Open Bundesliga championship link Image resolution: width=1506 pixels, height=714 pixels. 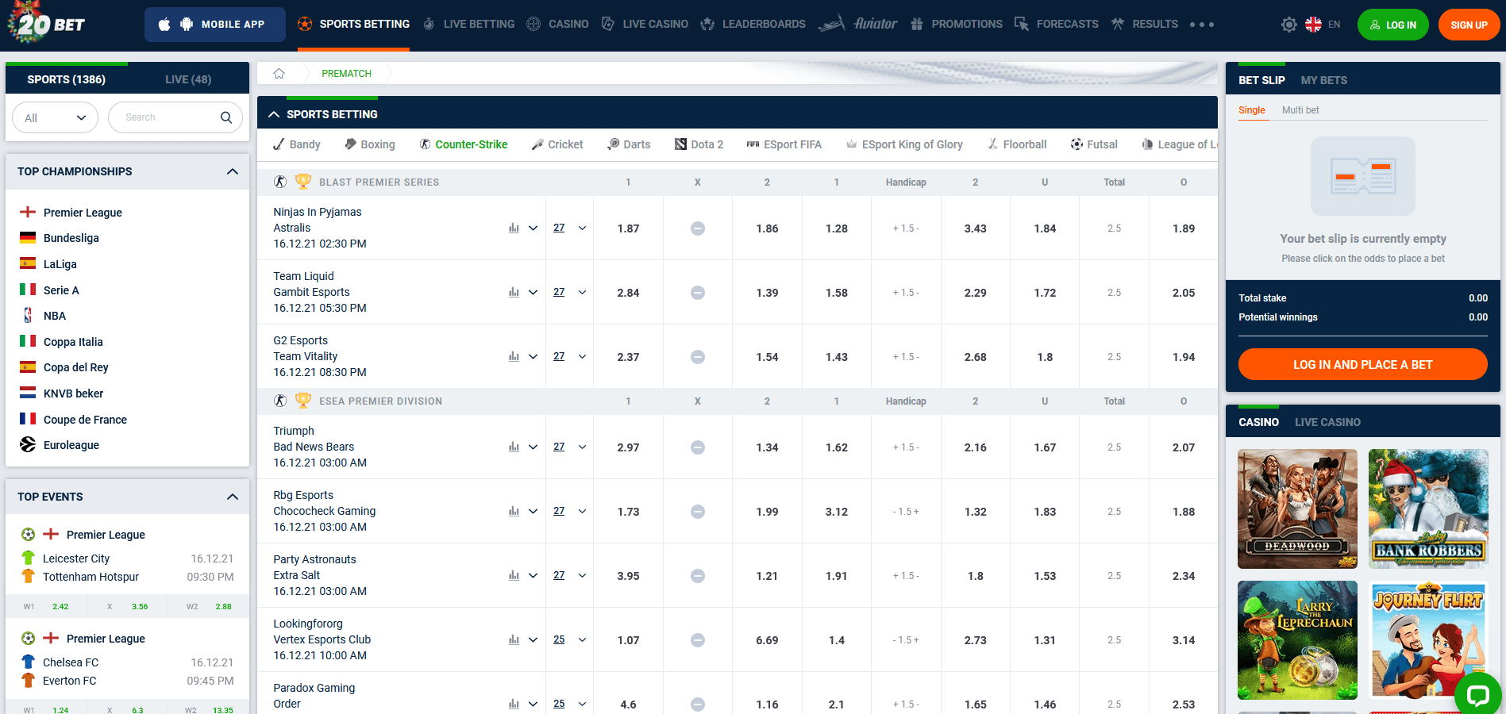(71, 238)
